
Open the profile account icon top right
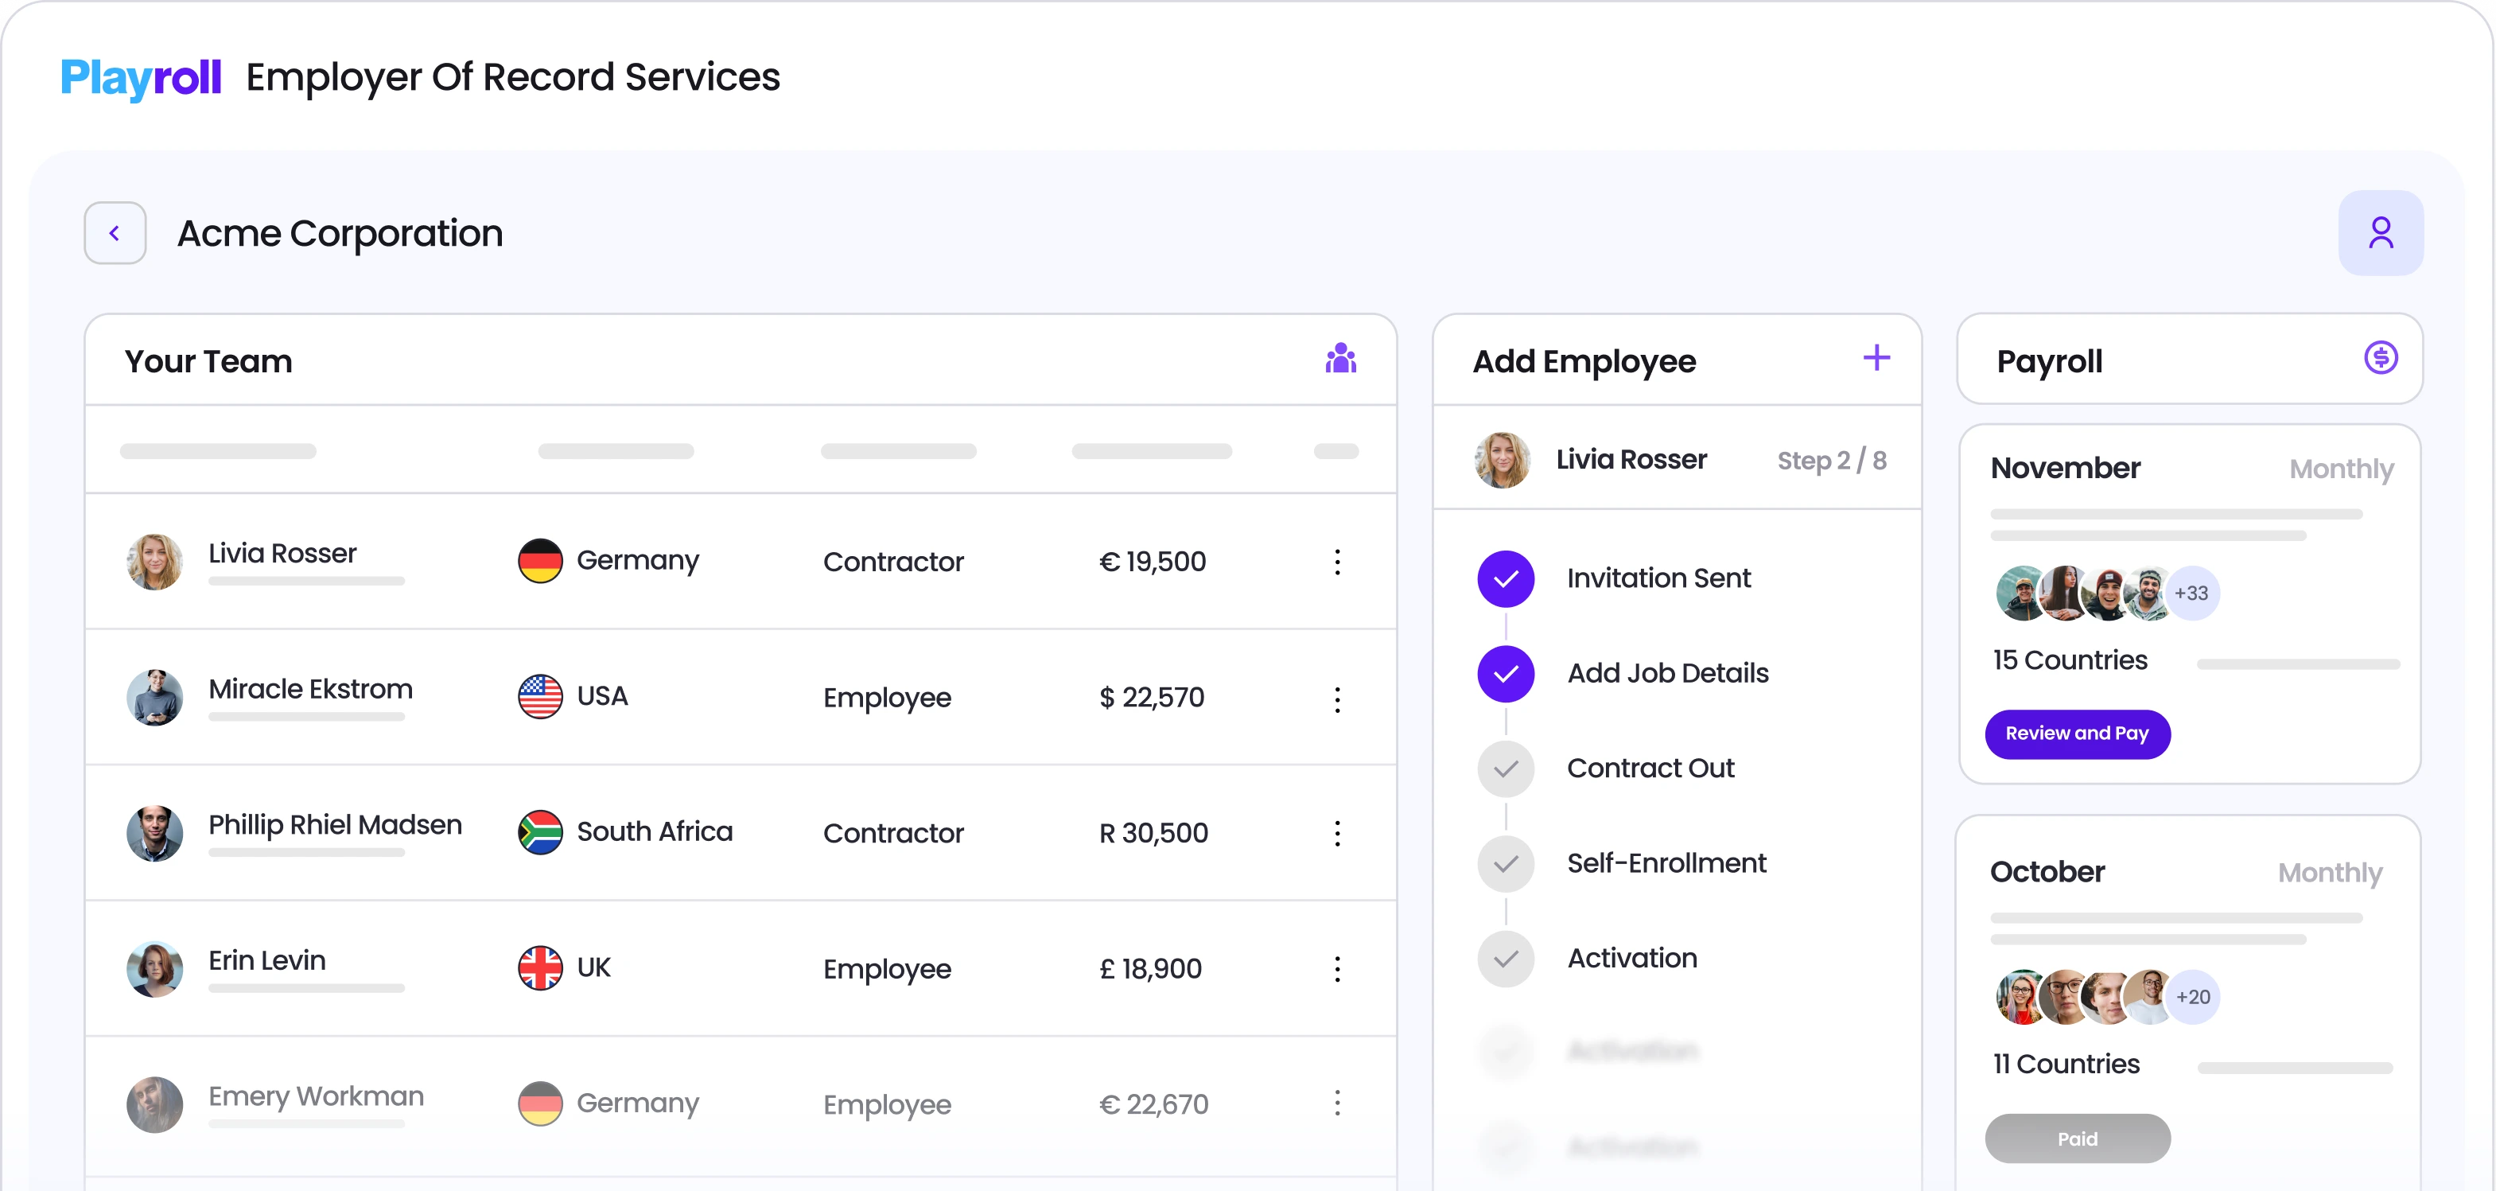point(2381,232)
